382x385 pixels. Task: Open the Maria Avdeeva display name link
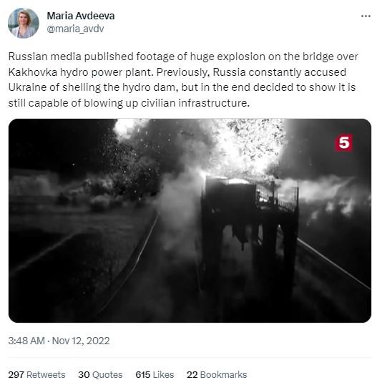[81, 16]
